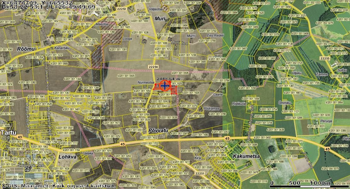Select cadastral parcel 43201:001:1928
The image size is (350, 189).
[191, 93]
